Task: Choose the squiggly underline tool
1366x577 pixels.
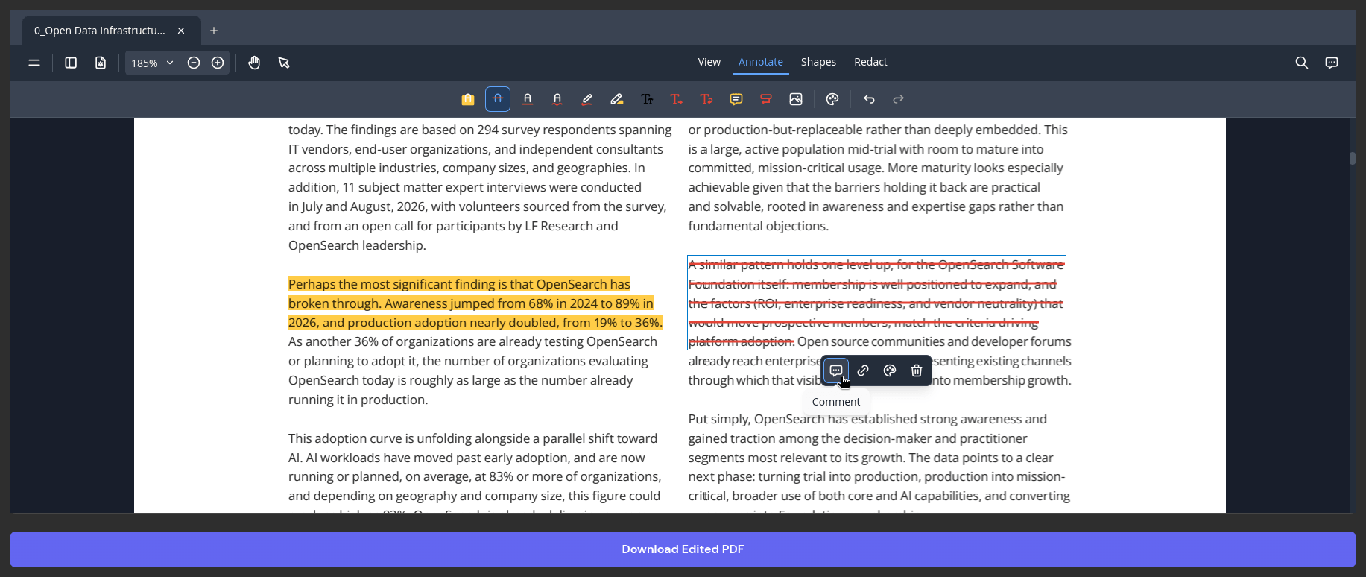Action: pyautogui.click(x=557, y=99)
